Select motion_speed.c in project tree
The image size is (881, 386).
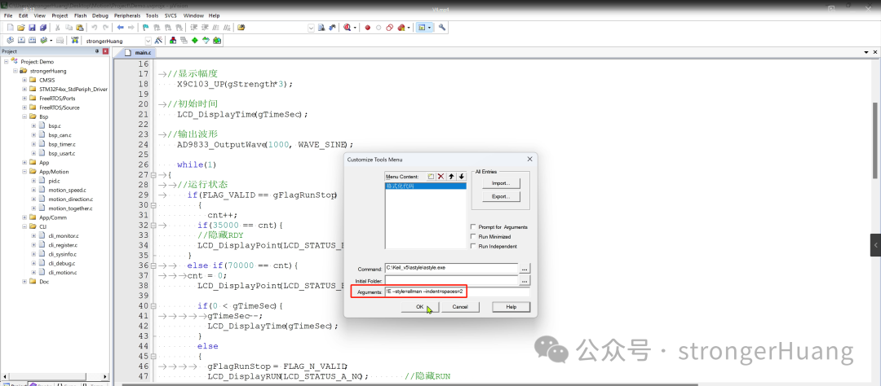[x=67, y=190]
